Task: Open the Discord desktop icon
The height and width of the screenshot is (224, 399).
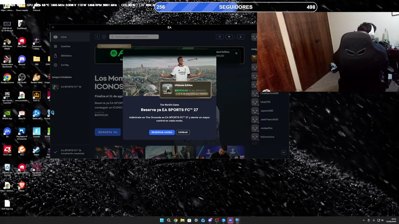Action: click(22, 61)
